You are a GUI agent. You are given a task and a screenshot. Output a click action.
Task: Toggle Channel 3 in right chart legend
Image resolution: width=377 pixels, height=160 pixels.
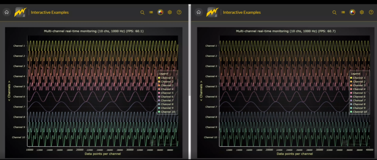coord(358,85)
